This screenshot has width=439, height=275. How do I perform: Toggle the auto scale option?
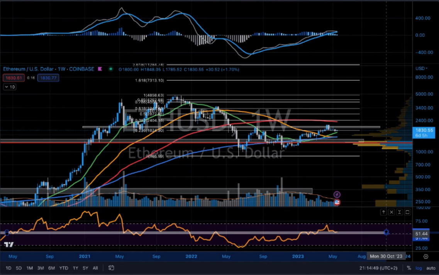tap(430, 268)
